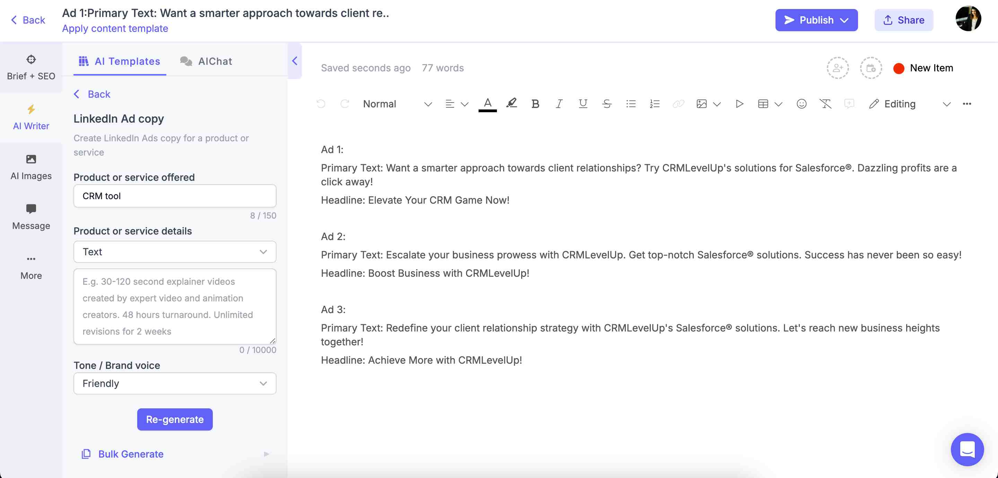This screenshot has width=998, height=478.
Task: Toggle bold formatting on text
Action: pyautogui.click(x=535, y=104)
